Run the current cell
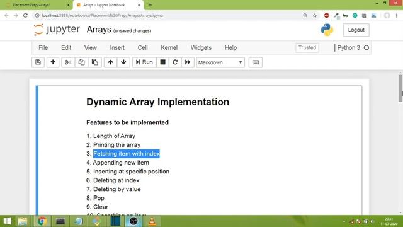Viewport: 403px width, 227px height. [144, 62]
